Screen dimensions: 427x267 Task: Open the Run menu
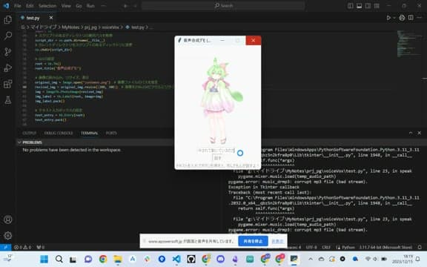tap(90, 6)
